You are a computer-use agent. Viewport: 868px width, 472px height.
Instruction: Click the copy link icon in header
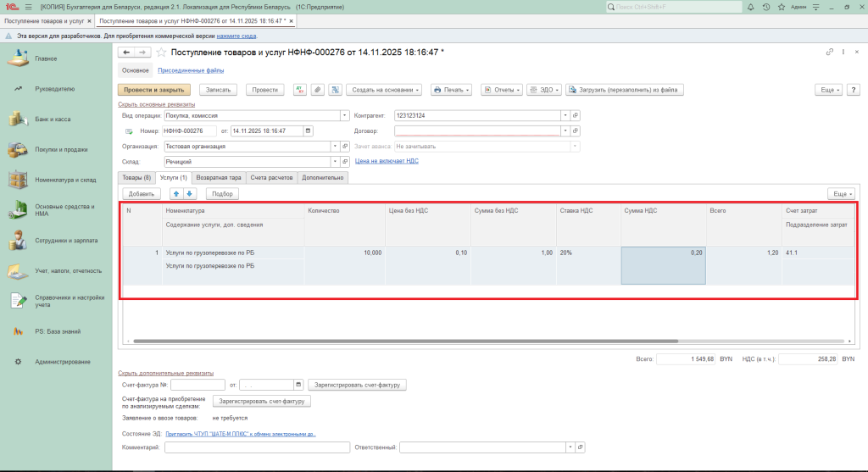click(x=830, y=53)
